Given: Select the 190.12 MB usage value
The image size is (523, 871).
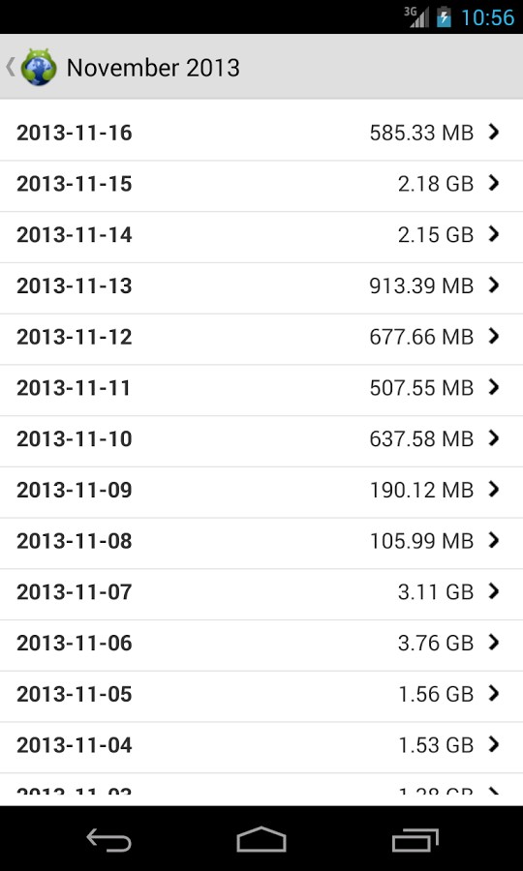Looking at the screenshot, I should click(421, 490).
